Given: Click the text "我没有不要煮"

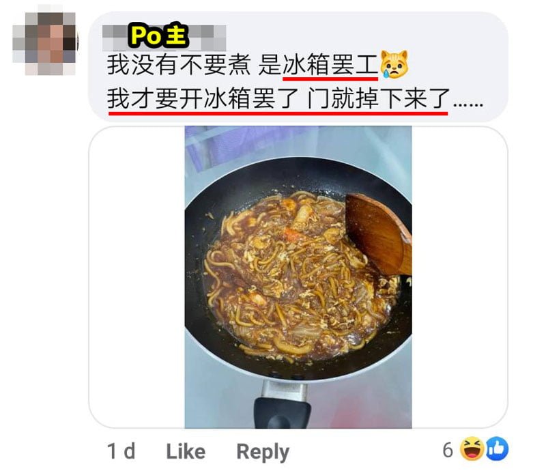Looking at the screenshot, I should (178, 65).
